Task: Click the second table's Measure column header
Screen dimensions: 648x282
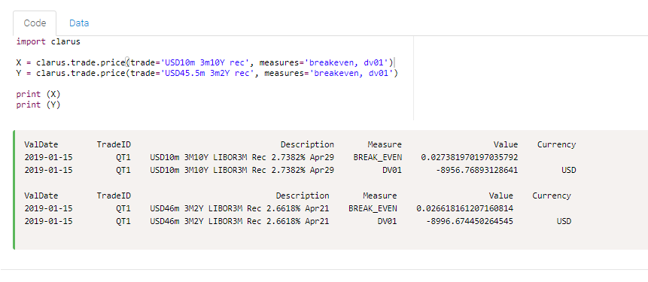Action: coord(380,196)
